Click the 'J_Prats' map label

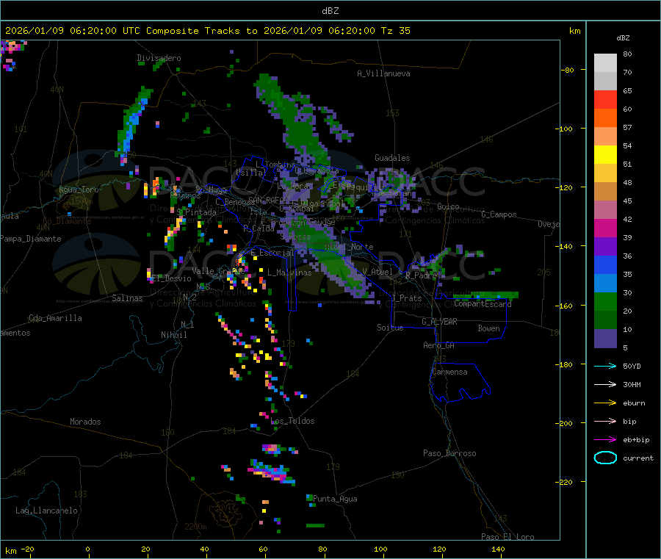pos(406,298)
